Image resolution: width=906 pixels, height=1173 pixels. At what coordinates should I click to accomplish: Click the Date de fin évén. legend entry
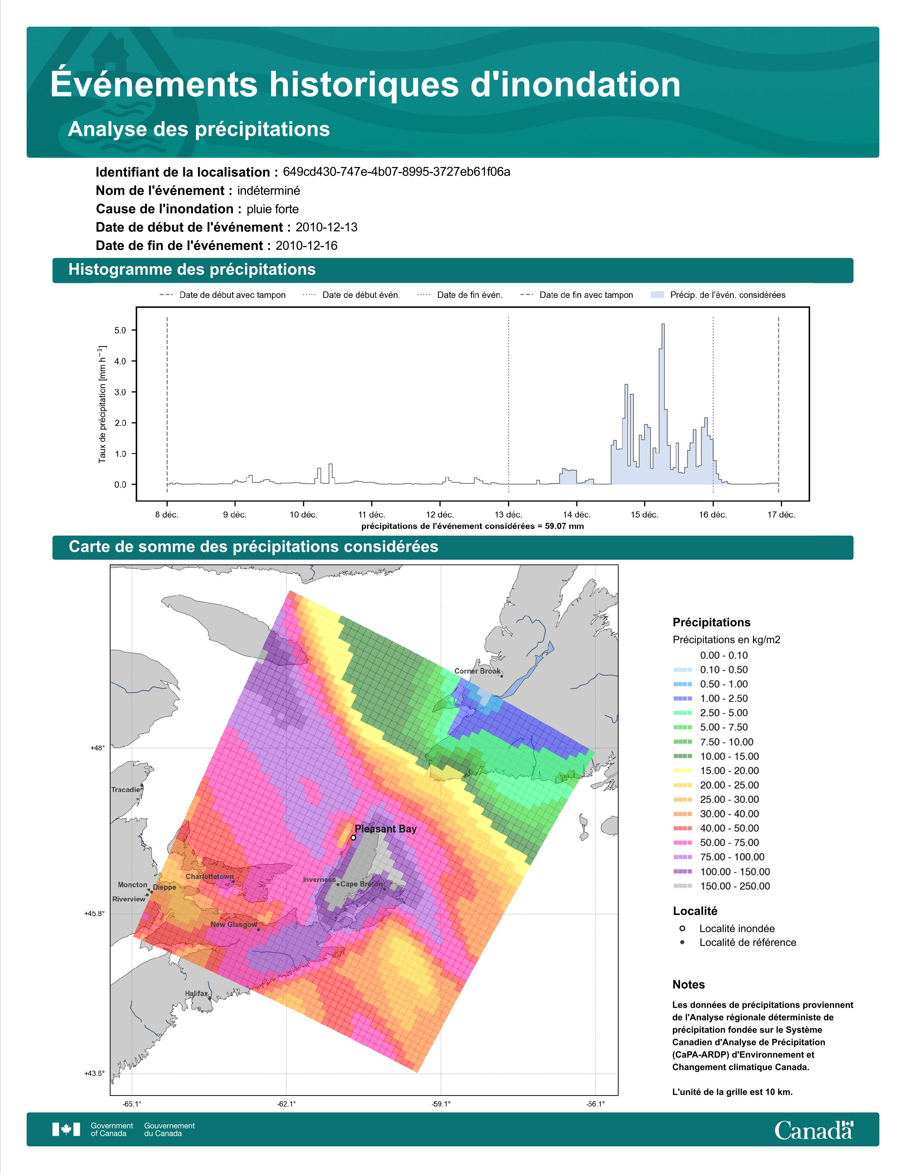pos(459,295)
